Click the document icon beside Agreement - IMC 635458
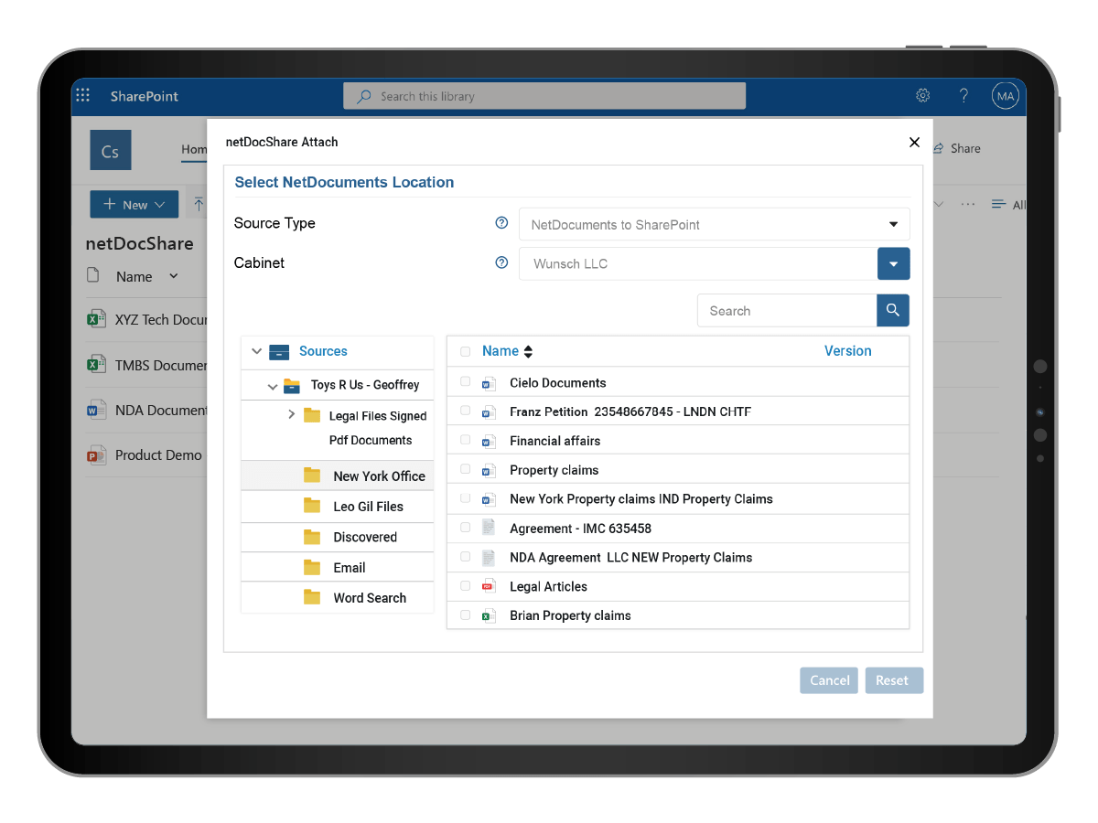 coord(489,528)
